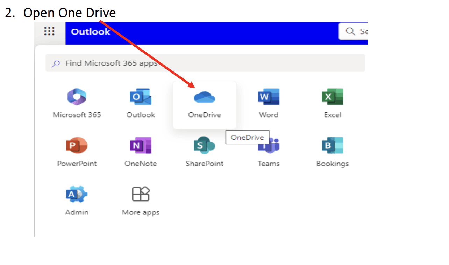Click the magnifier icon in header search
The height and width of the screenshot is (265, 449).
[350, 31]
